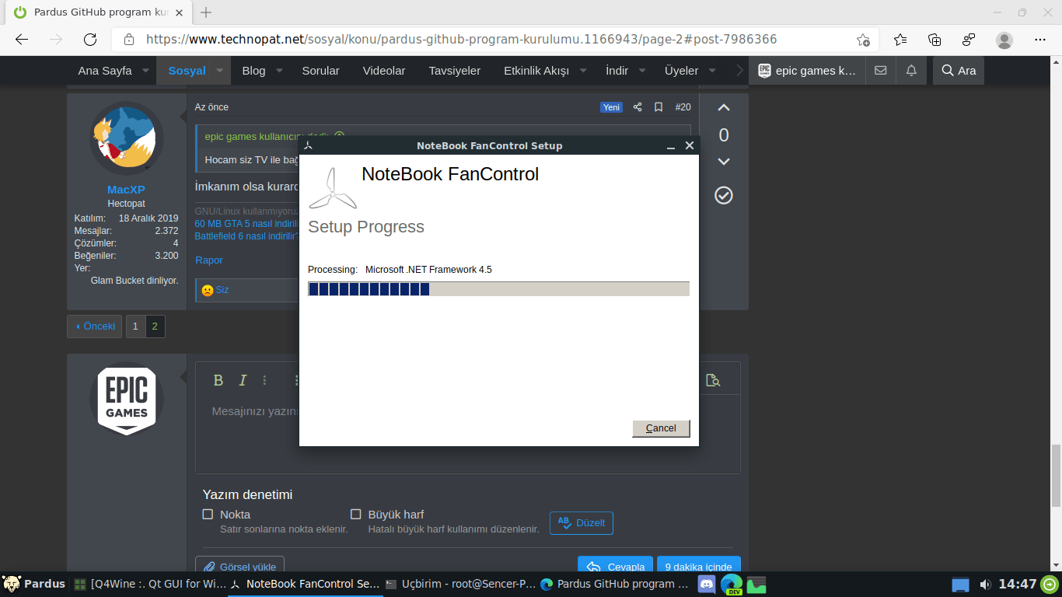
Task: Share post #20 using the share icon
Action: point(638,107)
